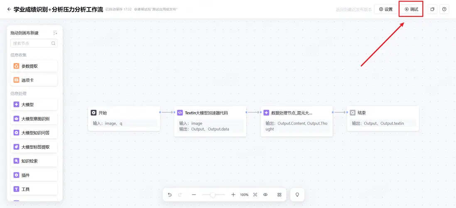The image size is (456, 208).
Task: Choose the 大模型知识问答 node icon
Action: coord(16,133)
